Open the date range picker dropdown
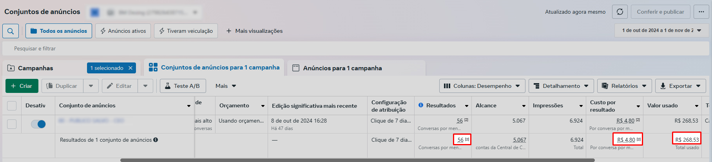This screenshot has width=712, height=162. pyautogui.click(x=661, y=30)
